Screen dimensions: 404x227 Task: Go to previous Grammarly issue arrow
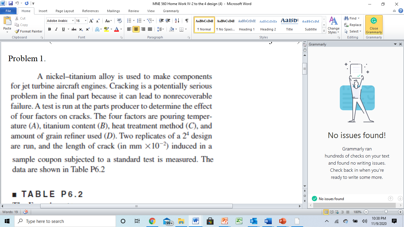(390, 199)
